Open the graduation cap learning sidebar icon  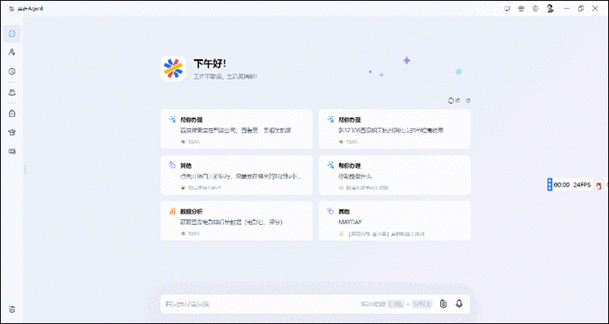point(12,132)
